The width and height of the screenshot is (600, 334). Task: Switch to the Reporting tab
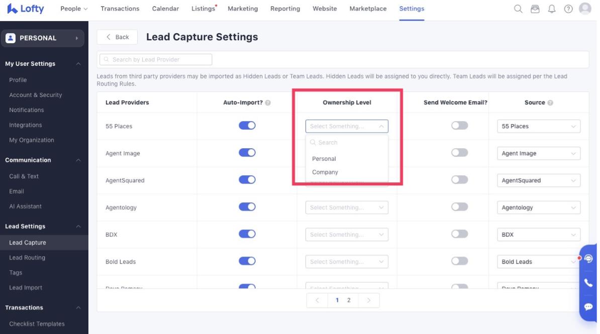tap(285, 9)
